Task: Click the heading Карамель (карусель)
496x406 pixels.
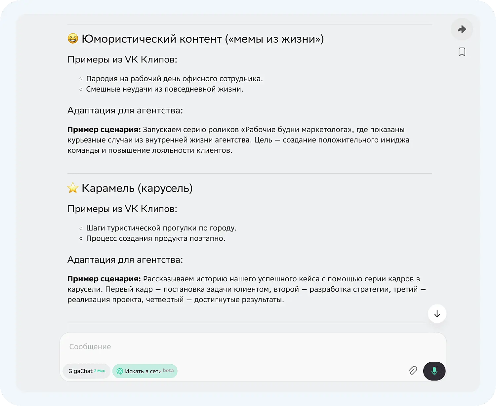Action: pyautogui.click(x=137, y=188)
